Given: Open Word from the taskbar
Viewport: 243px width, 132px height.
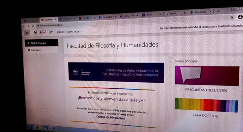Looking at the screenshot, I should click(x=54, y=128).
